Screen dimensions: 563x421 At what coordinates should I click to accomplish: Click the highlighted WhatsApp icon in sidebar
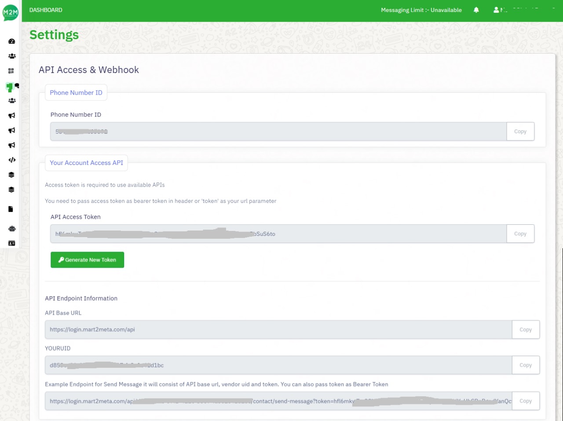click(x=11, y=87)
